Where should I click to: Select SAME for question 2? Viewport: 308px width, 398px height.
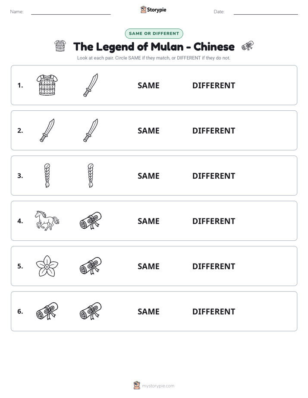click(x=148, y=131)
